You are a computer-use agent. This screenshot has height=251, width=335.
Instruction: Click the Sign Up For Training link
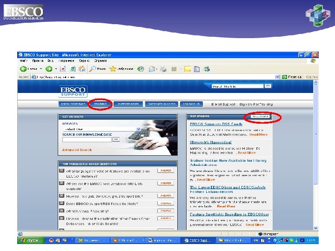tap(256, 105)
